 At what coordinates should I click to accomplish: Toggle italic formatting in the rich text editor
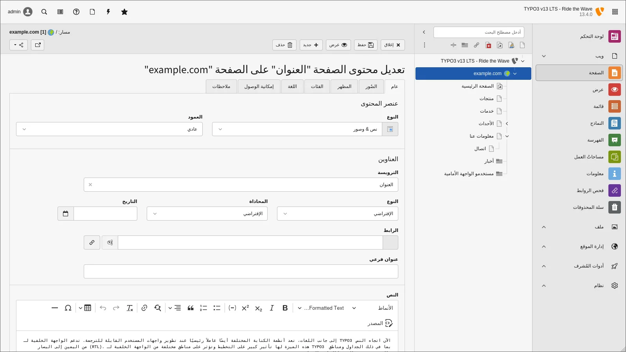272,308
